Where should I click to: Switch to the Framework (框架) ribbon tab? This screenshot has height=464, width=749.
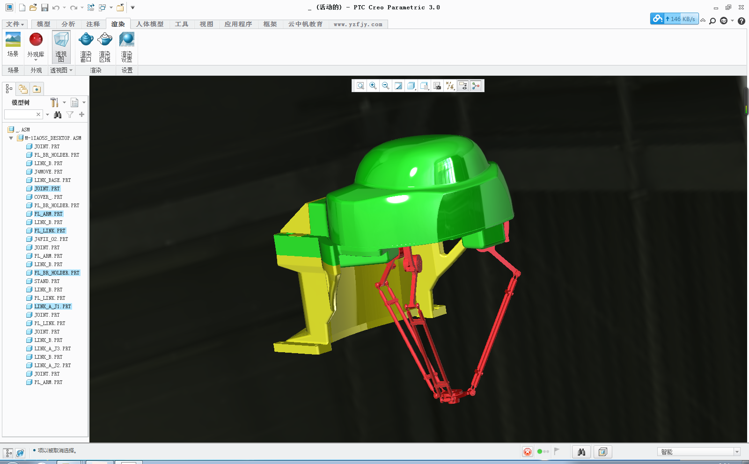[x=270, y=24]
